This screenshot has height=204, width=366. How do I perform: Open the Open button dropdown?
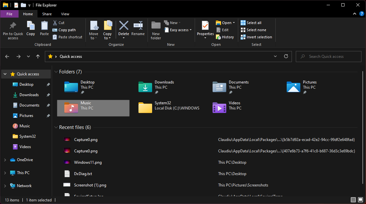click(x=234, y=23)
